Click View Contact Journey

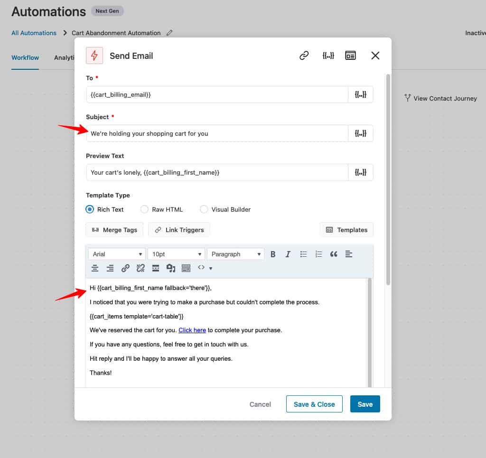click(440, 99)
